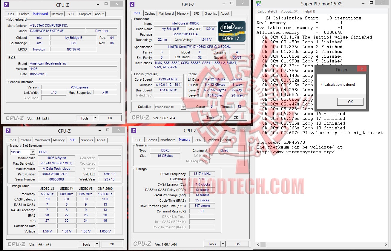Select Mainboard tab in the CPU tab window
Image resolution: width=391 pixels, height=251 pixels.
(x=166, y=13)
